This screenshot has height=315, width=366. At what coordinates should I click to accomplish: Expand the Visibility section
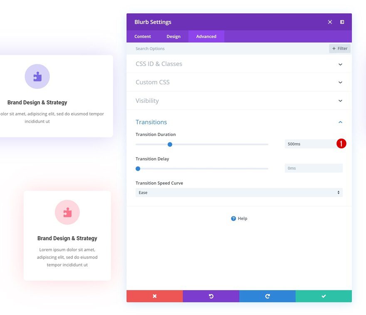click(340, 101)
